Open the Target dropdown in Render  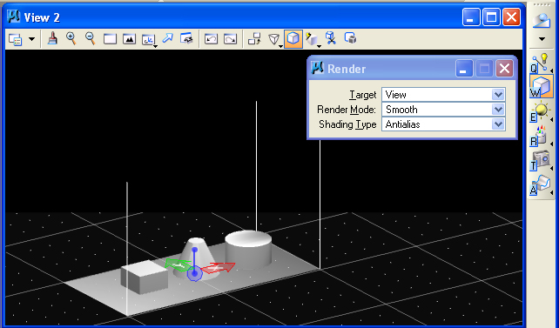[x=498, y=95]
